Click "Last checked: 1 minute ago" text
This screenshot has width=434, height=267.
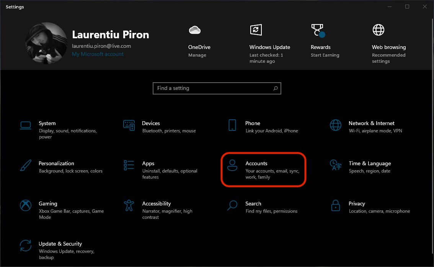(266, 58)
